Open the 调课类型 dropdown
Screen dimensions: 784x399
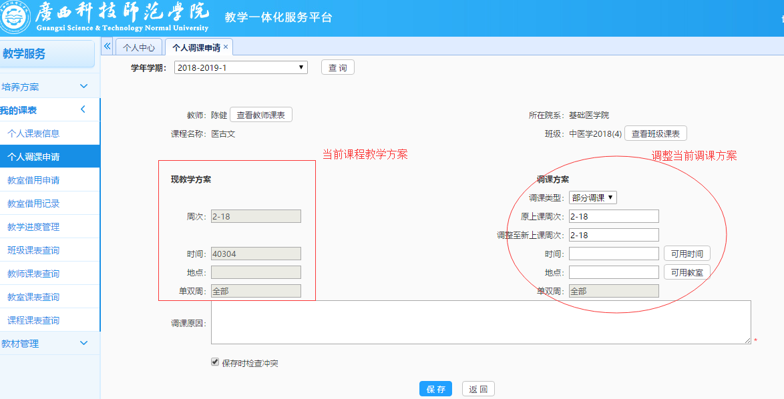[592, 197]
